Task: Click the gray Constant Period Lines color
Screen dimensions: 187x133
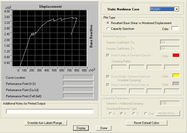Action: point(176,84)
